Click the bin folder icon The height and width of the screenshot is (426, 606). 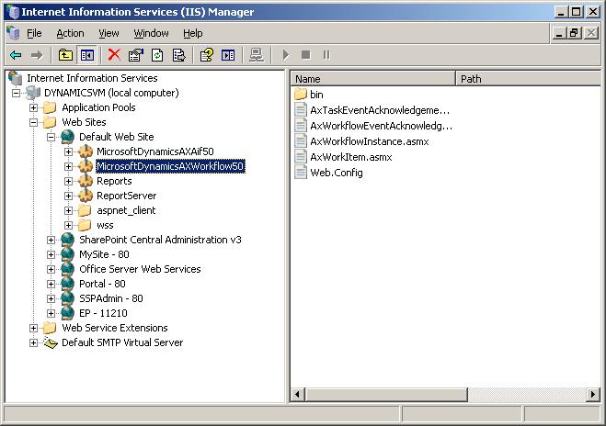click(x=301, y=95)
